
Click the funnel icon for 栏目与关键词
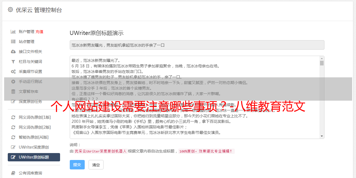pyautogui.click(x=13, y=62)
